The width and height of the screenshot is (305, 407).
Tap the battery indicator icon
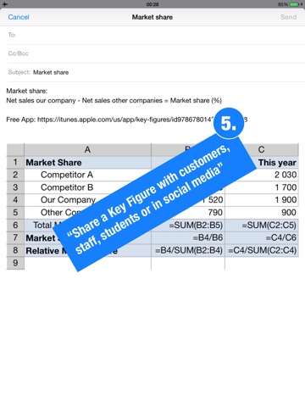point(295,4)
